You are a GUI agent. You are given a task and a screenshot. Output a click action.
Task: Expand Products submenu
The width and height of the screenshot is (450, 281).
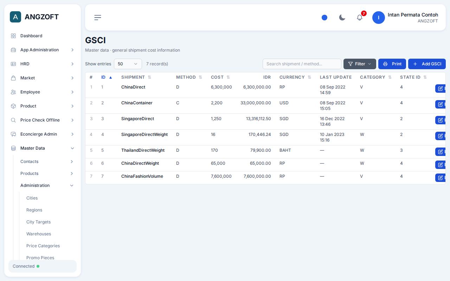47,174
